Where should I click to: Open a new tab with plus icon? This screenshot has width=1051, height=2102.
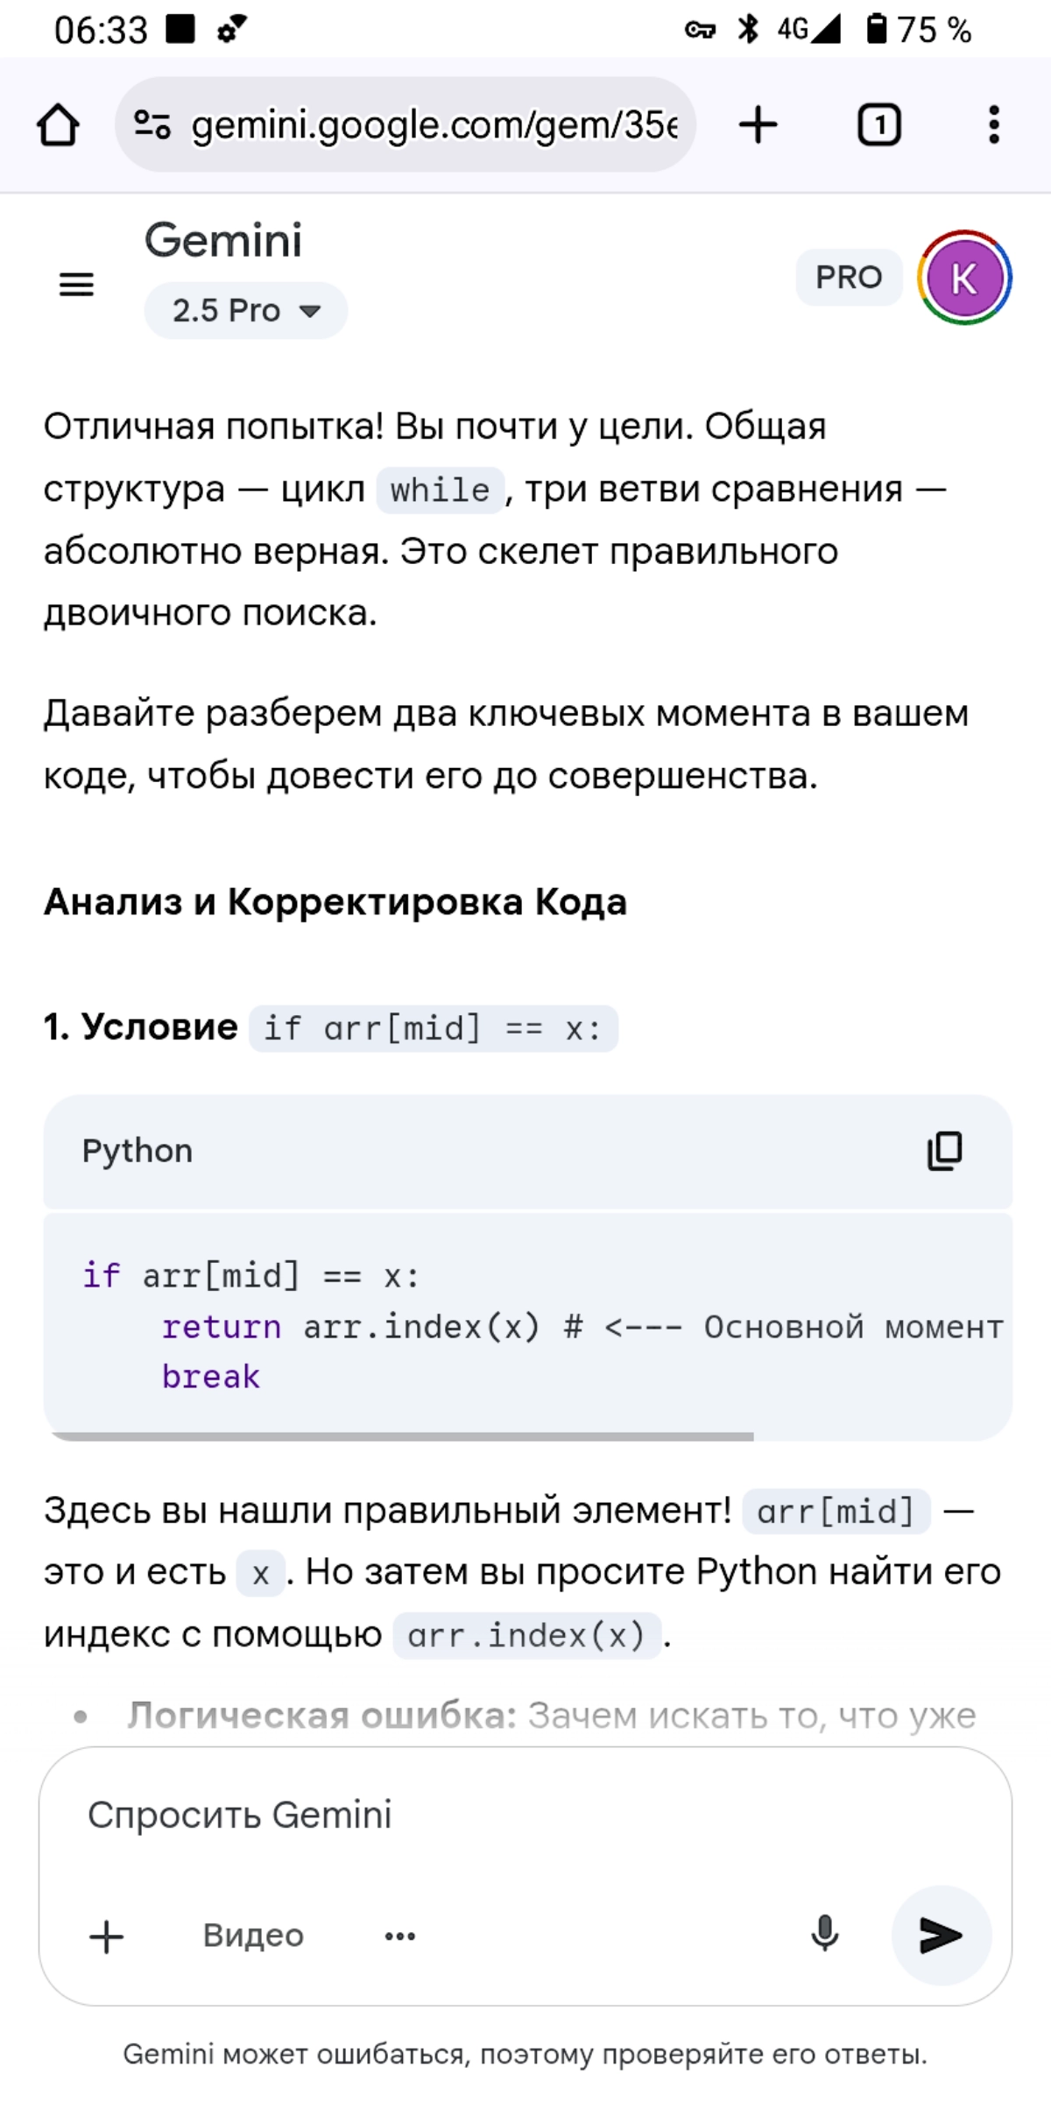point(758,124)
